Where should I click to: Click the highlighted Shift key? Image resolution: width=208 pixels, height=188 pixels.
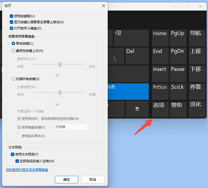pyautogui.click(x=128, y=92)
